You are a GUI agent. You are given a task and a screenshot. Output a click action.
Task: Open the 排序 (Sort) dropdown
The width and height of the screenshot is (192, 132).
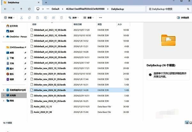(74, 18)
